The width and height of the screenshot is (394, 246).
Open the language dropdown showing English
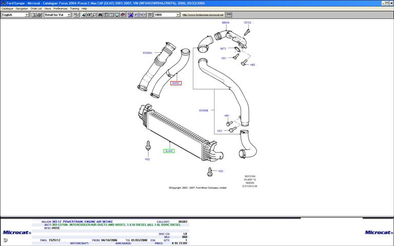tap(15, 15)
